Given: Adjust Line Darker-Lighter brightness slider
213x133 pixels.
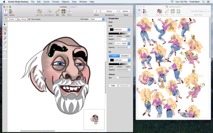Looking at the screenshot, I should point(119,34).
